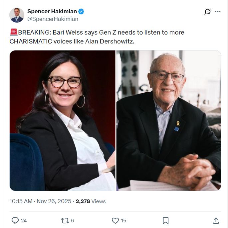Click Spencer Hakimian's profile avatar
This screenshot has width=228, height=228.
(x=17, y=15)
